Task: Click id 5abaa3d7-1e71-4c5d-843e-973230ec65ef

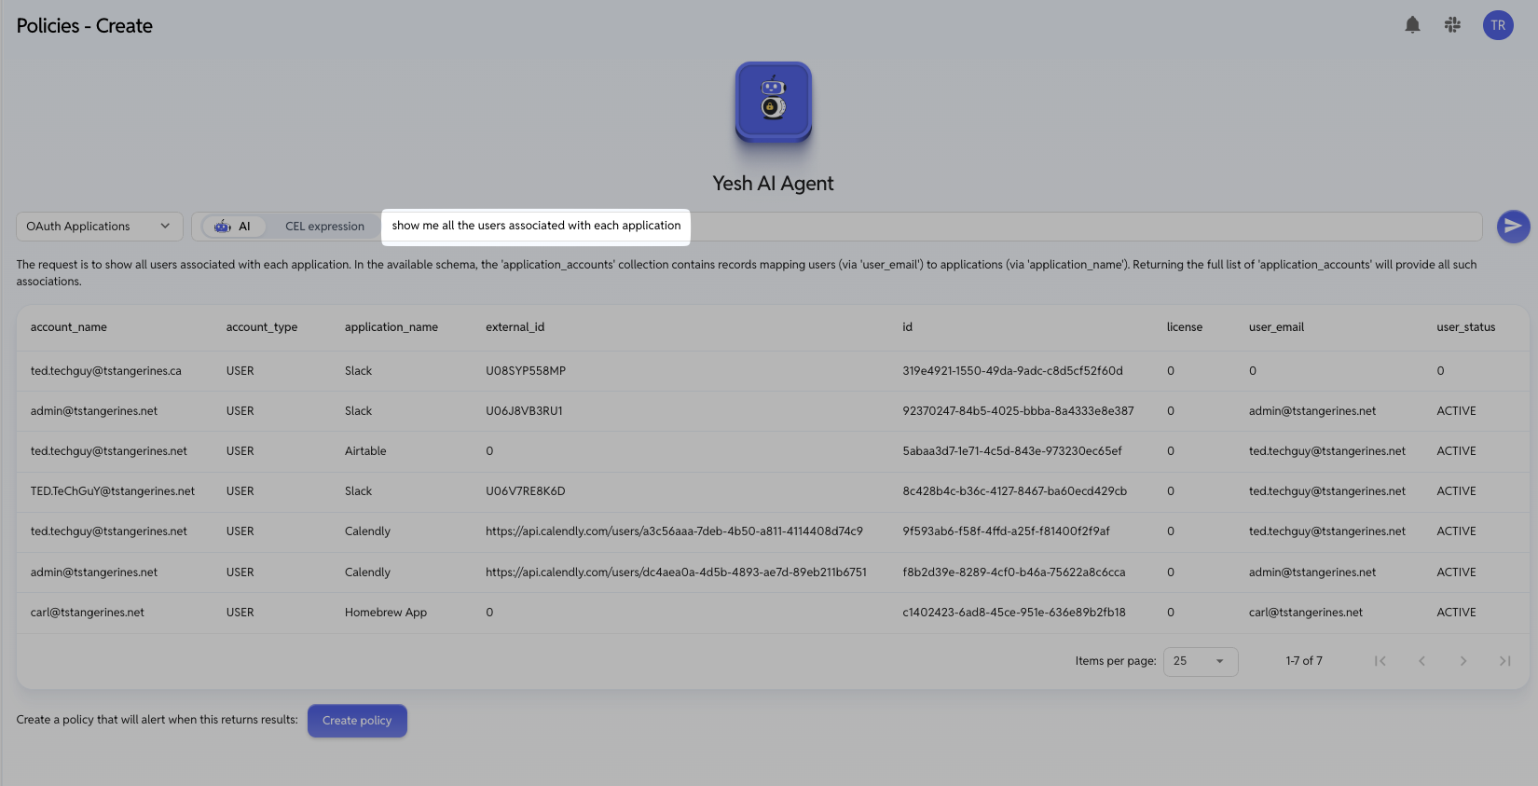Action: 1012,451
